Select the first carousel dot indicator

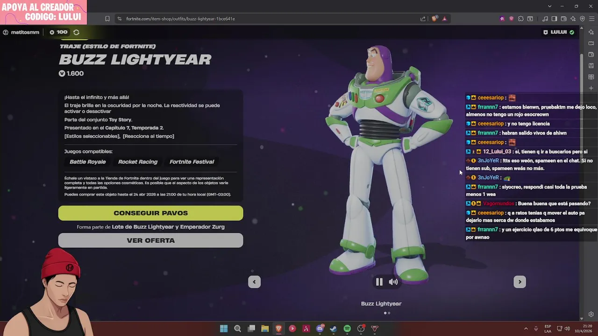pos(385,313)
